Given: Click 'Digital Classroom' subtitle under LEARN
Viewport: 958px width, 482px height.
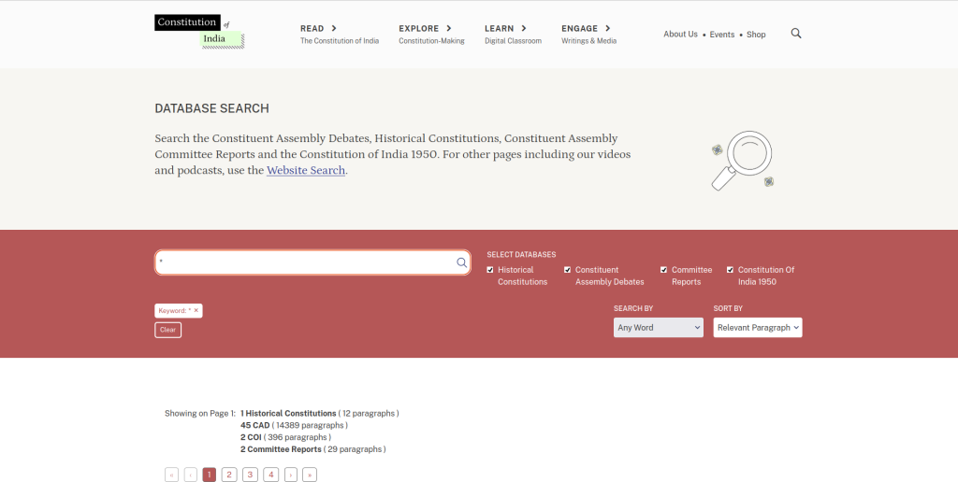Looking at the screenshot, I should tap(514, 41).
